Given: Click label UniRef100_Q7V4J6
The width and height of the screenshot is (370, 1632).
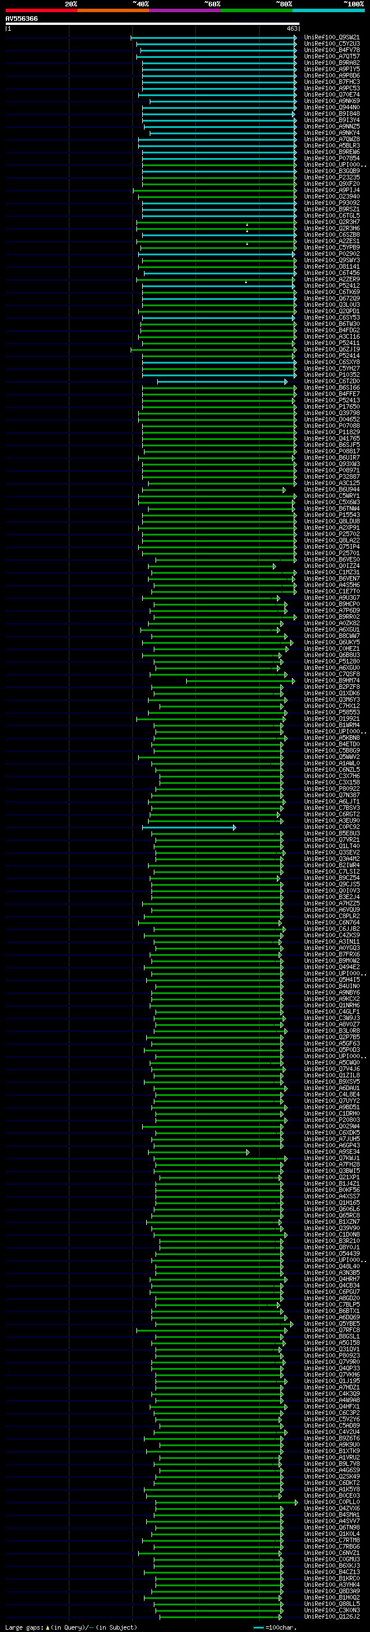Looking at the screenshot, I should [331, 1069].
